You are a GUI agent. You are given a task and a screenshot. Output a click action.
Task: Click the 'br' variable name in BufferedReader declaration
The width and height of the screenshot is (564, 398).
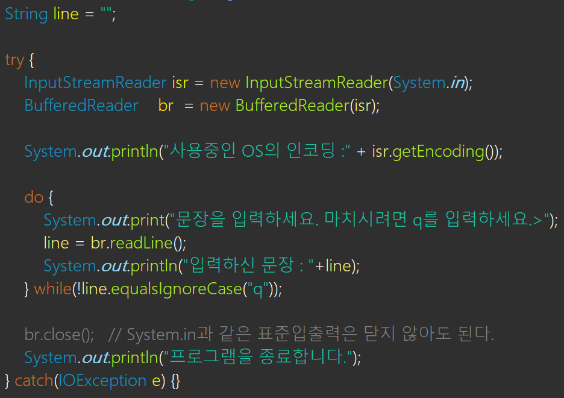tap(166, 106)
